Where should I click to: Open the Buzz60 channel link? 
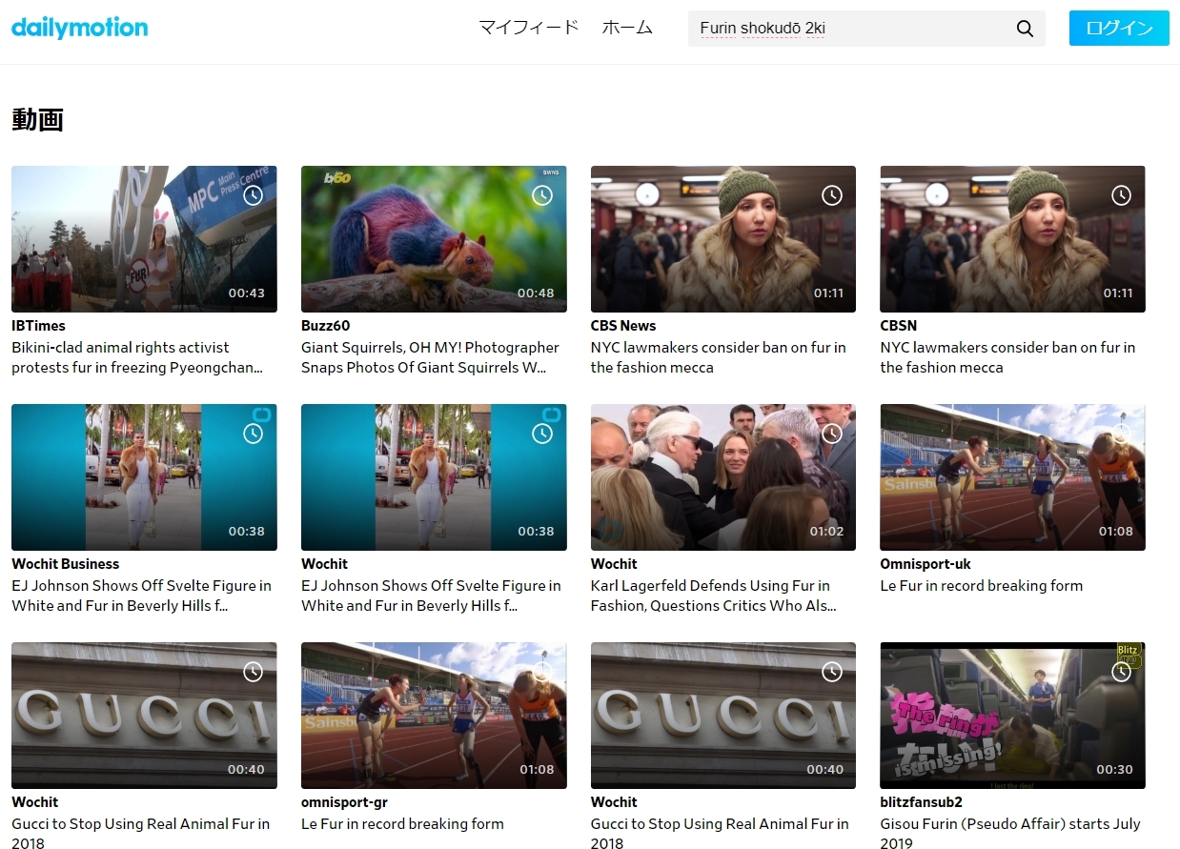click(326, 326)
